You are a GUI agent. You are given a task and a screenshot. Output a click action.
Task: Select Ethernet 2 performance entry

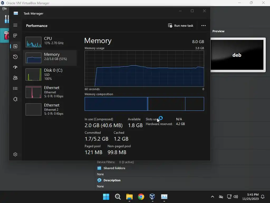tap(50, 109)
